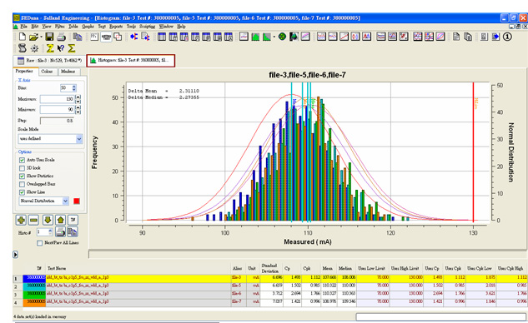The height and width of the screenshot is (323, 528).
Task: Click the orange color cell in row 4
Action: click(34, 302)
